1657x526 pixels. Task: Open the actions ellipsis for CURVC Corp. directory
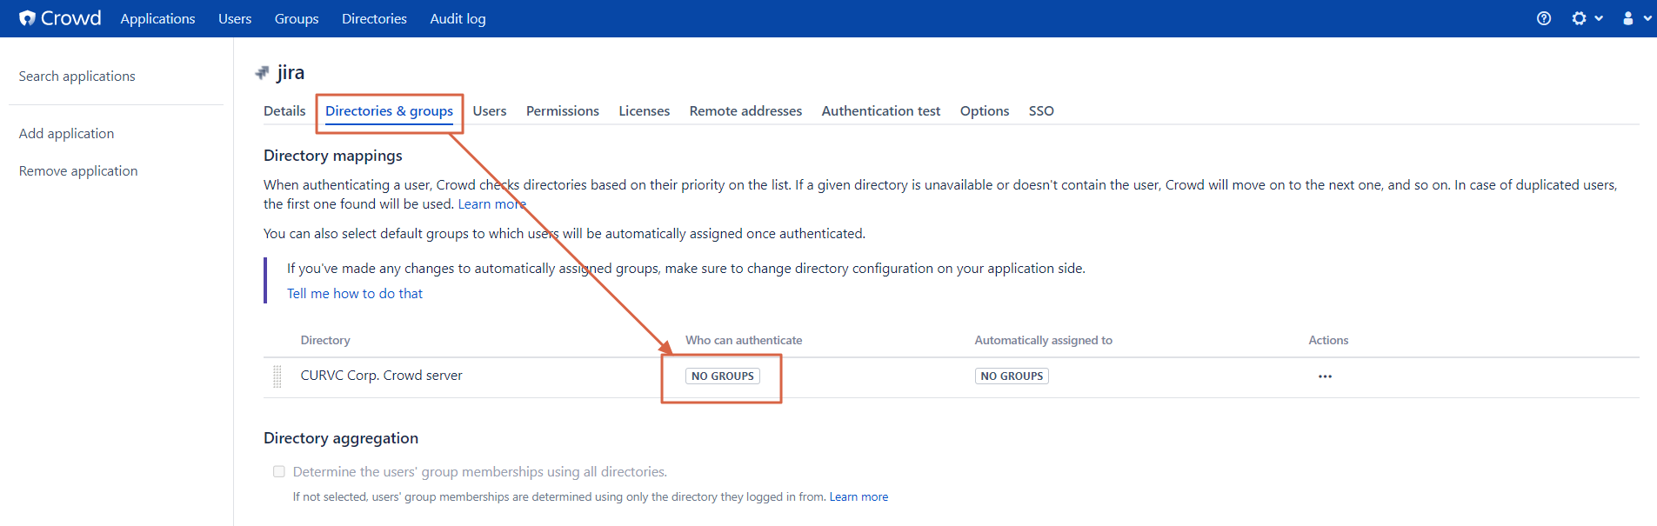[1325, 376]
